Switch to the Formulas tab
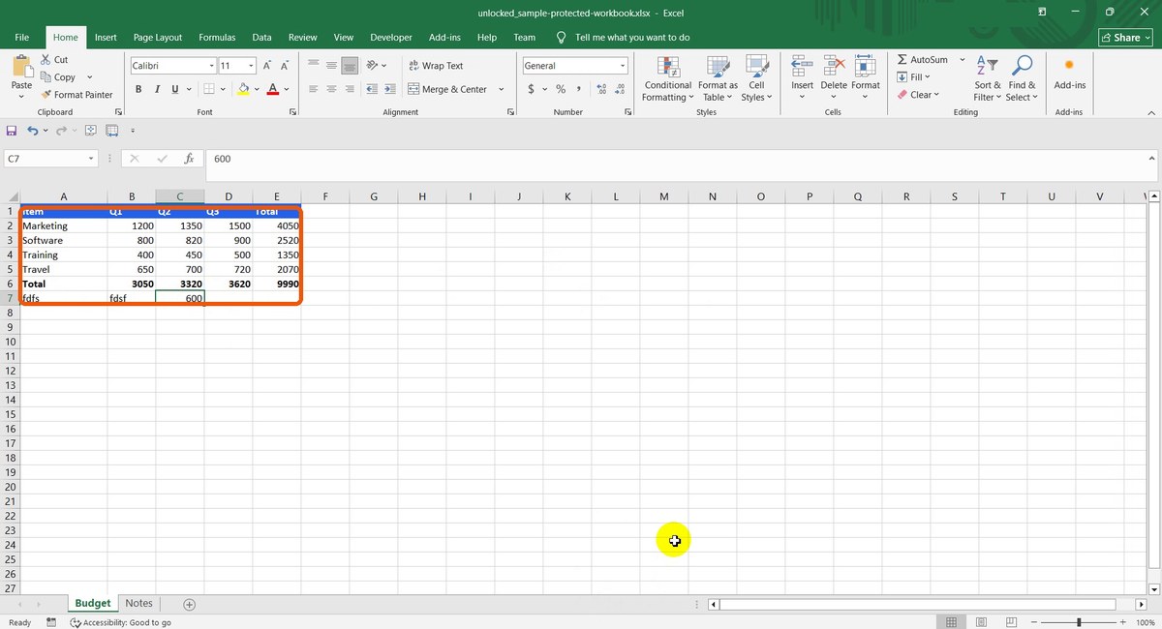1162x629 pixels. click(217, 38)
